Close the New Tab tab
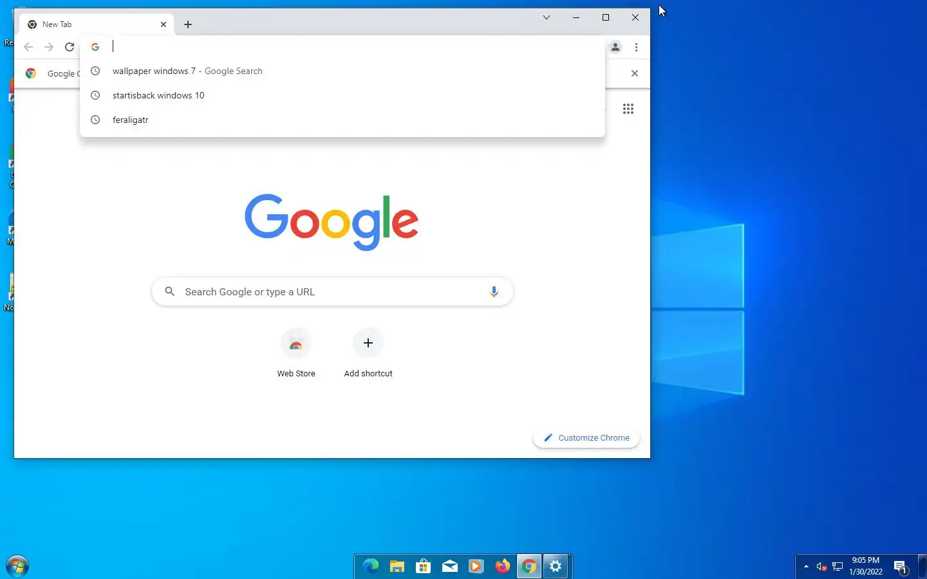927x579 pixels. pos(164,24)
